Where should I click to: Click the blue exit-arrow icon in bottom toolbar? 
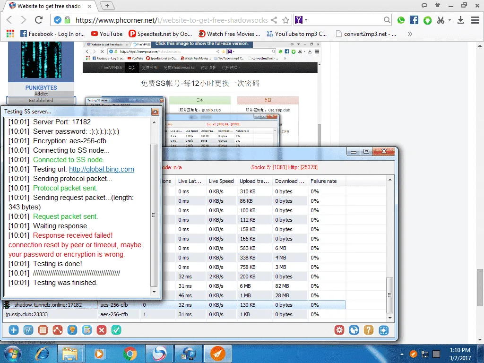(x=383, y=330)
